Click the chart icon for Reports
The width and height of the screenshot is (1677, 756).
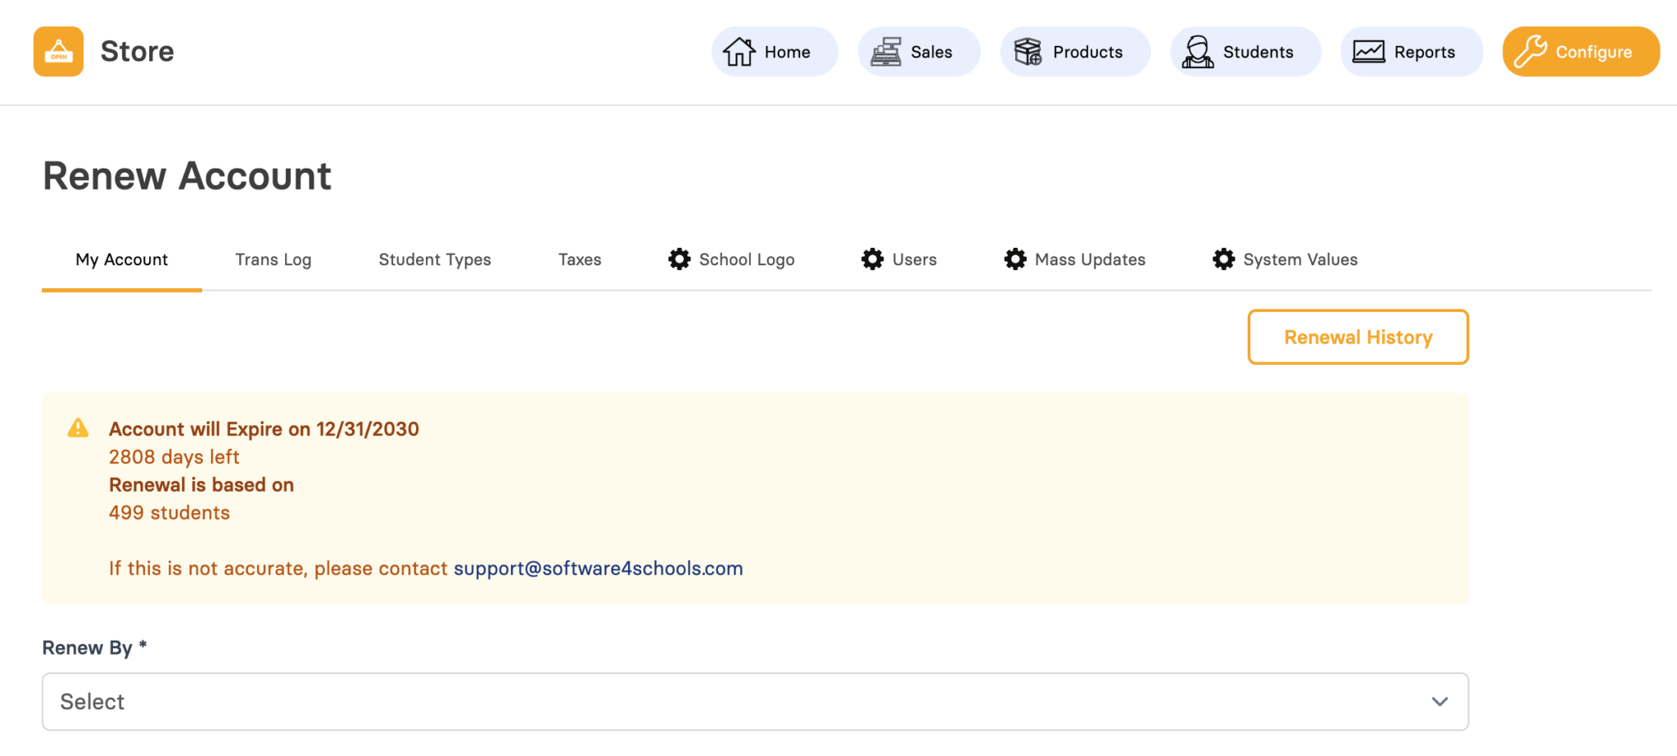click(x=1368, y=52)
